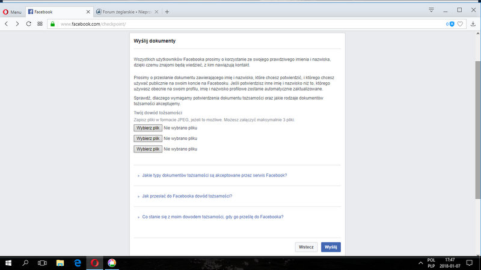The width and height of the screenshot is (481, 270).
Task: Go back to previous page
Action: [x=7, y=24]
